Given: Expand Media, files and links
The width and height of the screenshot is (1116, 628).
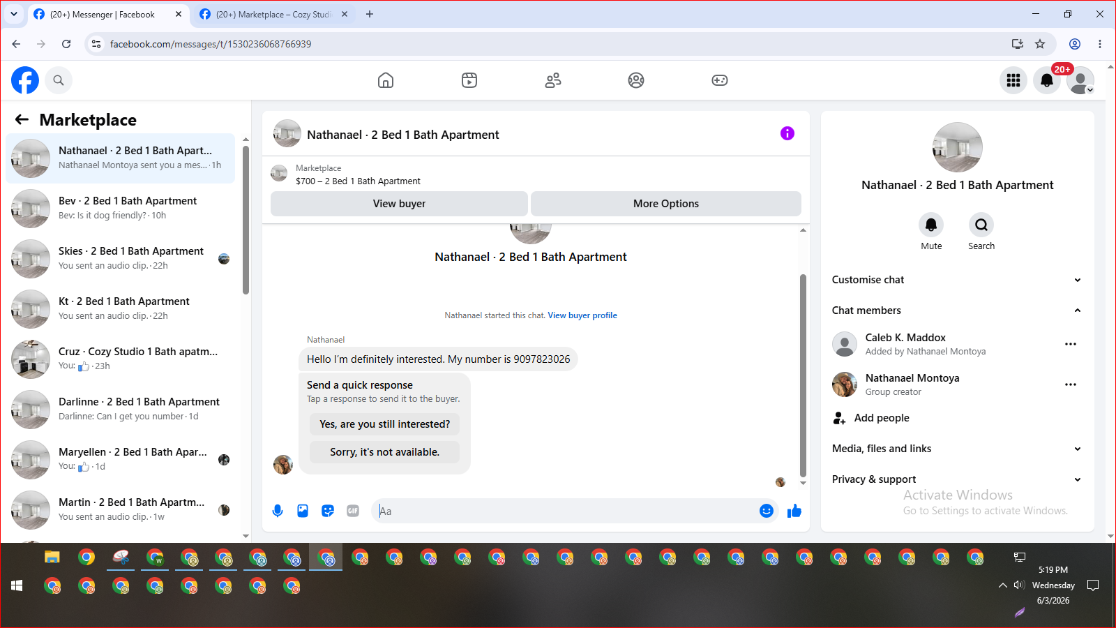Looking at the screenshot, I should tap(958, 449).
